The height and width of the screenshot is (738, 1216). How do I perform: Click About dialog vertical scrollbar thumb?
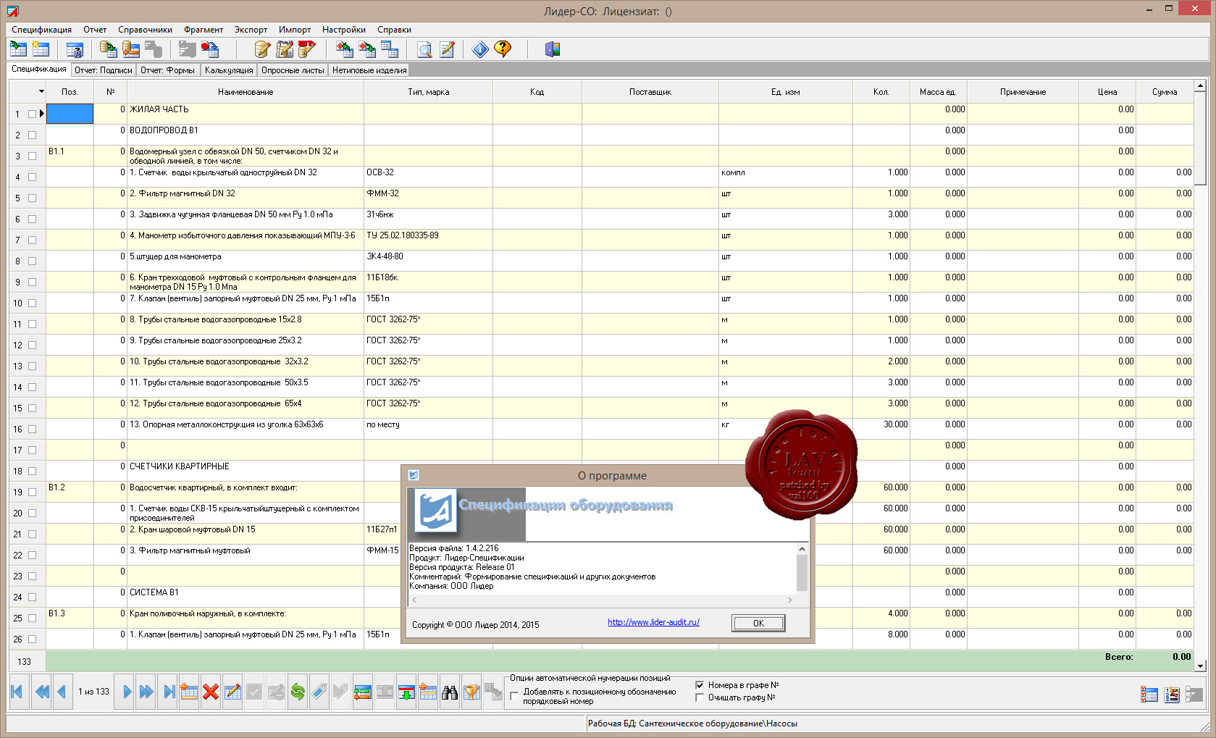tap(802, 573)
